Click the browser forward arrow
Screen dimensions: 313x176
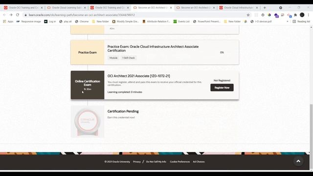[11, 15]
